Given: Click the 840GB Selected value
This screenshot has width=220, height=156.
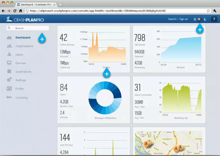Looking at the screenshot, I should click(x=140, y=52).
